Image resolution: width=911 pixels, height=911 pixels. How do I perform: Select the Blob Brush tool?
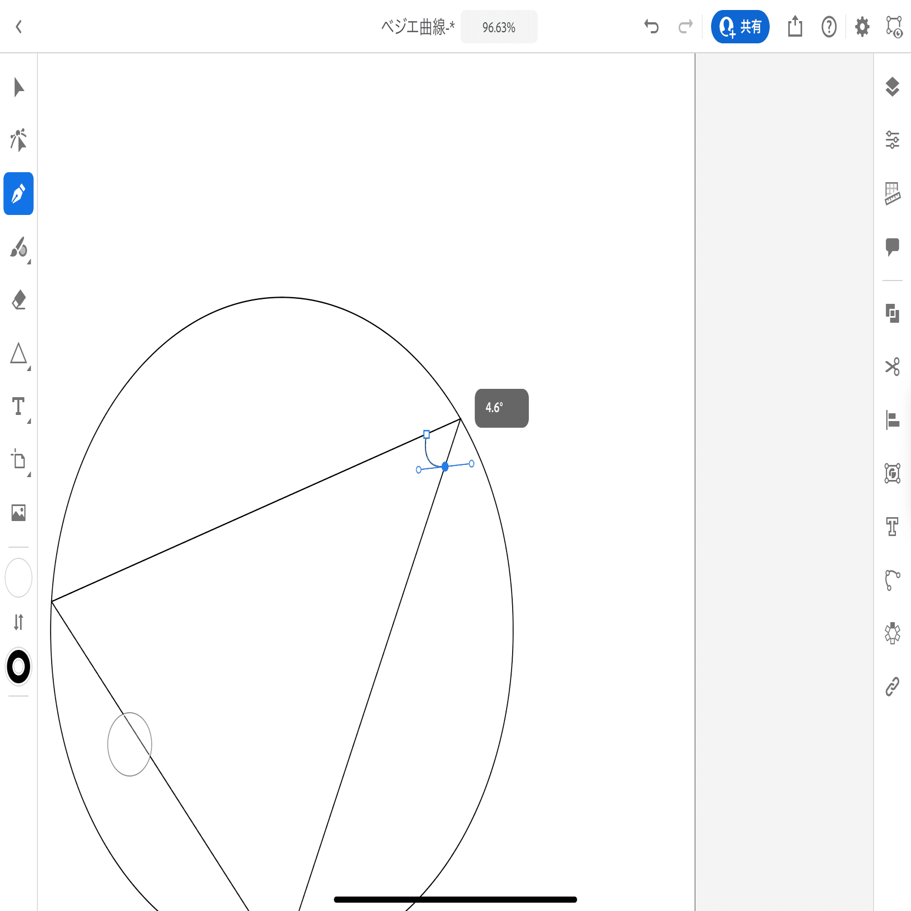pyautogui.click(x=18, y=247)
